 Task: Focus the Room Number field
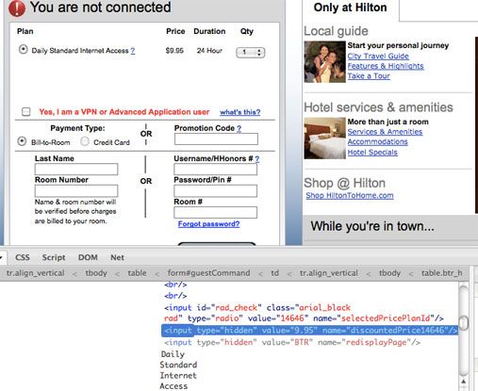tap(76, 190)
